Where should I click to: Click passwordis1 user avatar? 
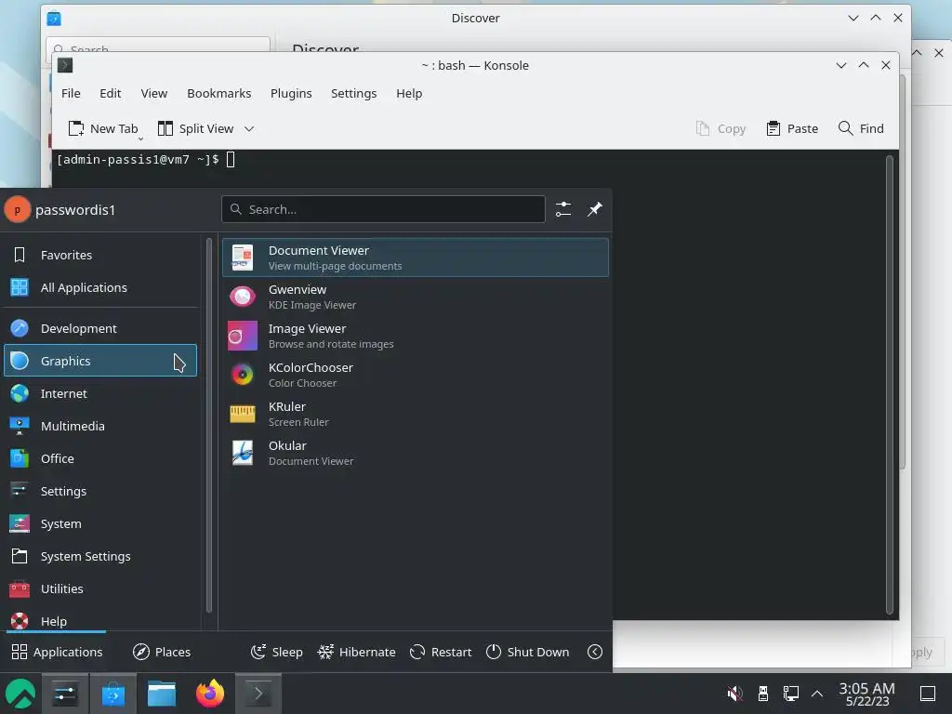(x=17, y=210)
